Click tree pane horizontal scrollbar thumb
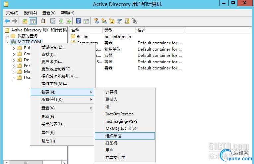 tap(26, 163)
